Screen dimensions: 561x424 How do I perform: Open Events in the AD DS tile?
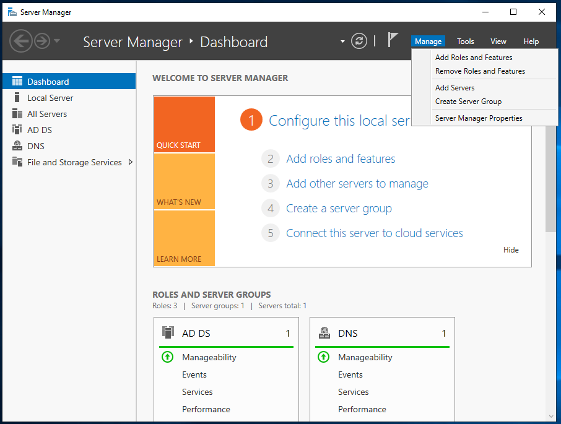[x=194, y=374]
